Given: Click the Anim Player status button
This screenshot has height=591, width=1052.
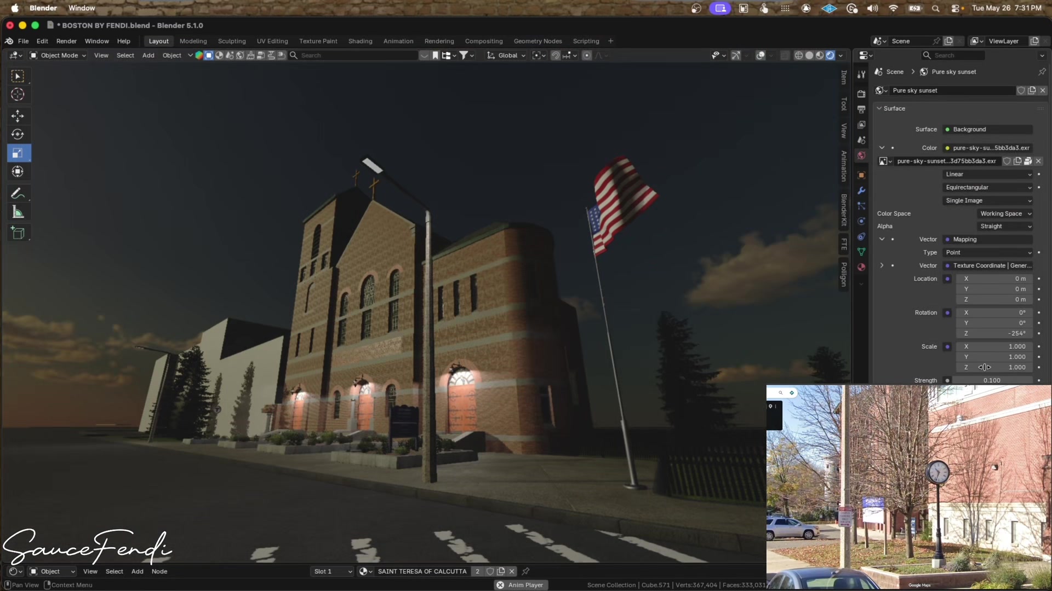Looking at the screenshot, I should coord(520,585).
